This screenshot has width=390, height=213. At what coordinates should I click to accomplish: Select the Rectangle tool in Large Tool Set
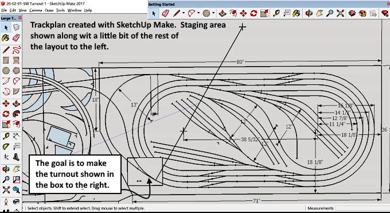6,60
